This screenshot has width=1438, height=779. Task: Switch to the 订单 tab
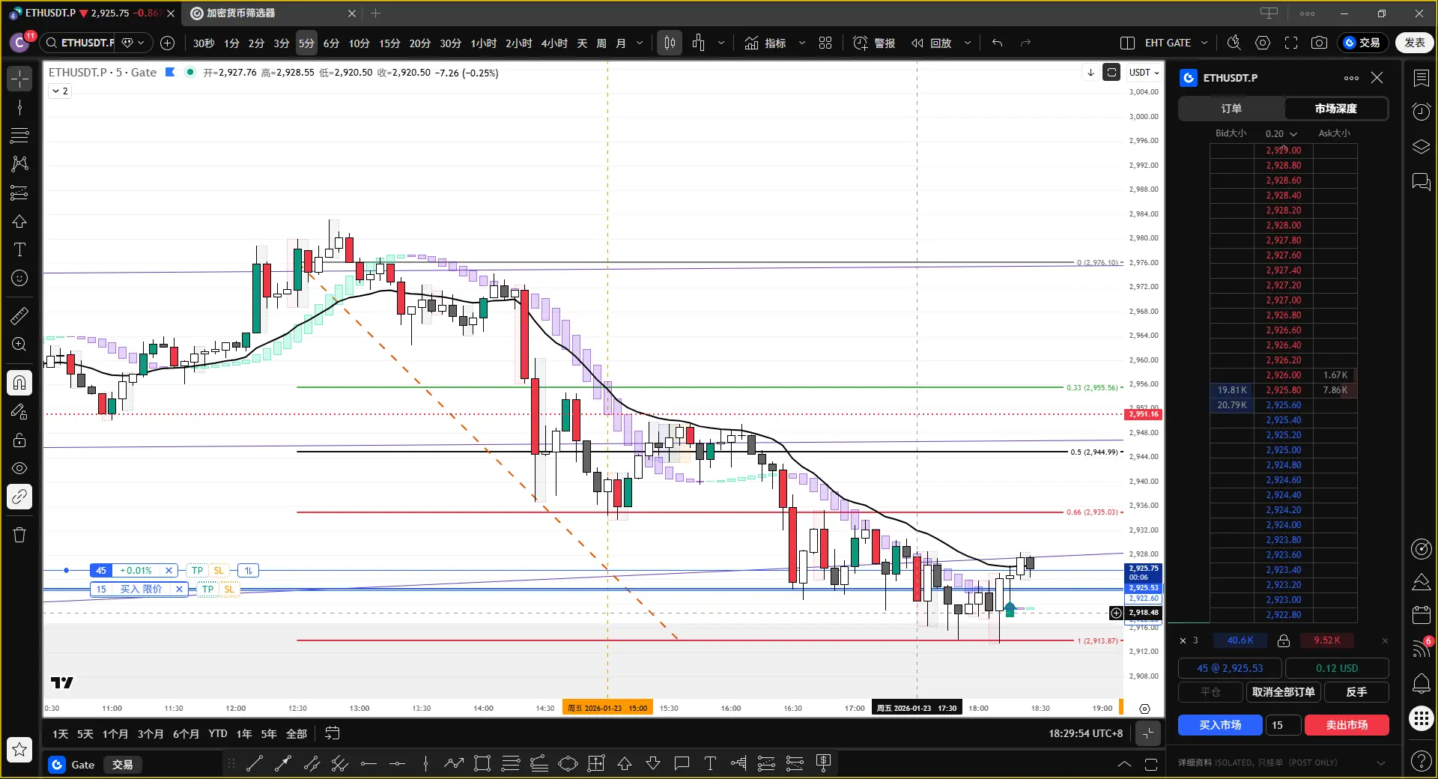pos(1231,109)
